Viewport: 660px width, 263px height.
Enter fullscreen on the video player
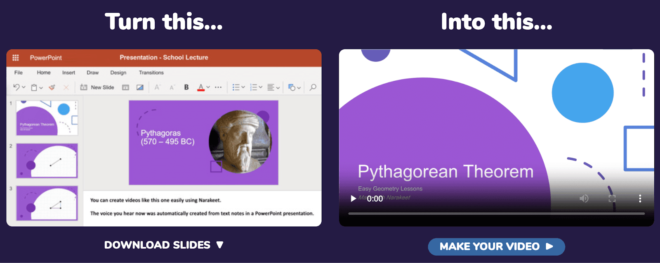click(x=612, y=199)
